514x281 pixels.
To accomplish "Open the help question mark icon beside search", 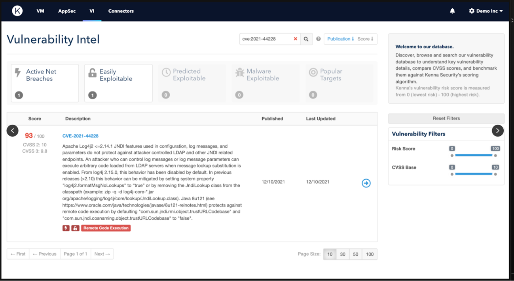I will (319, 39).
